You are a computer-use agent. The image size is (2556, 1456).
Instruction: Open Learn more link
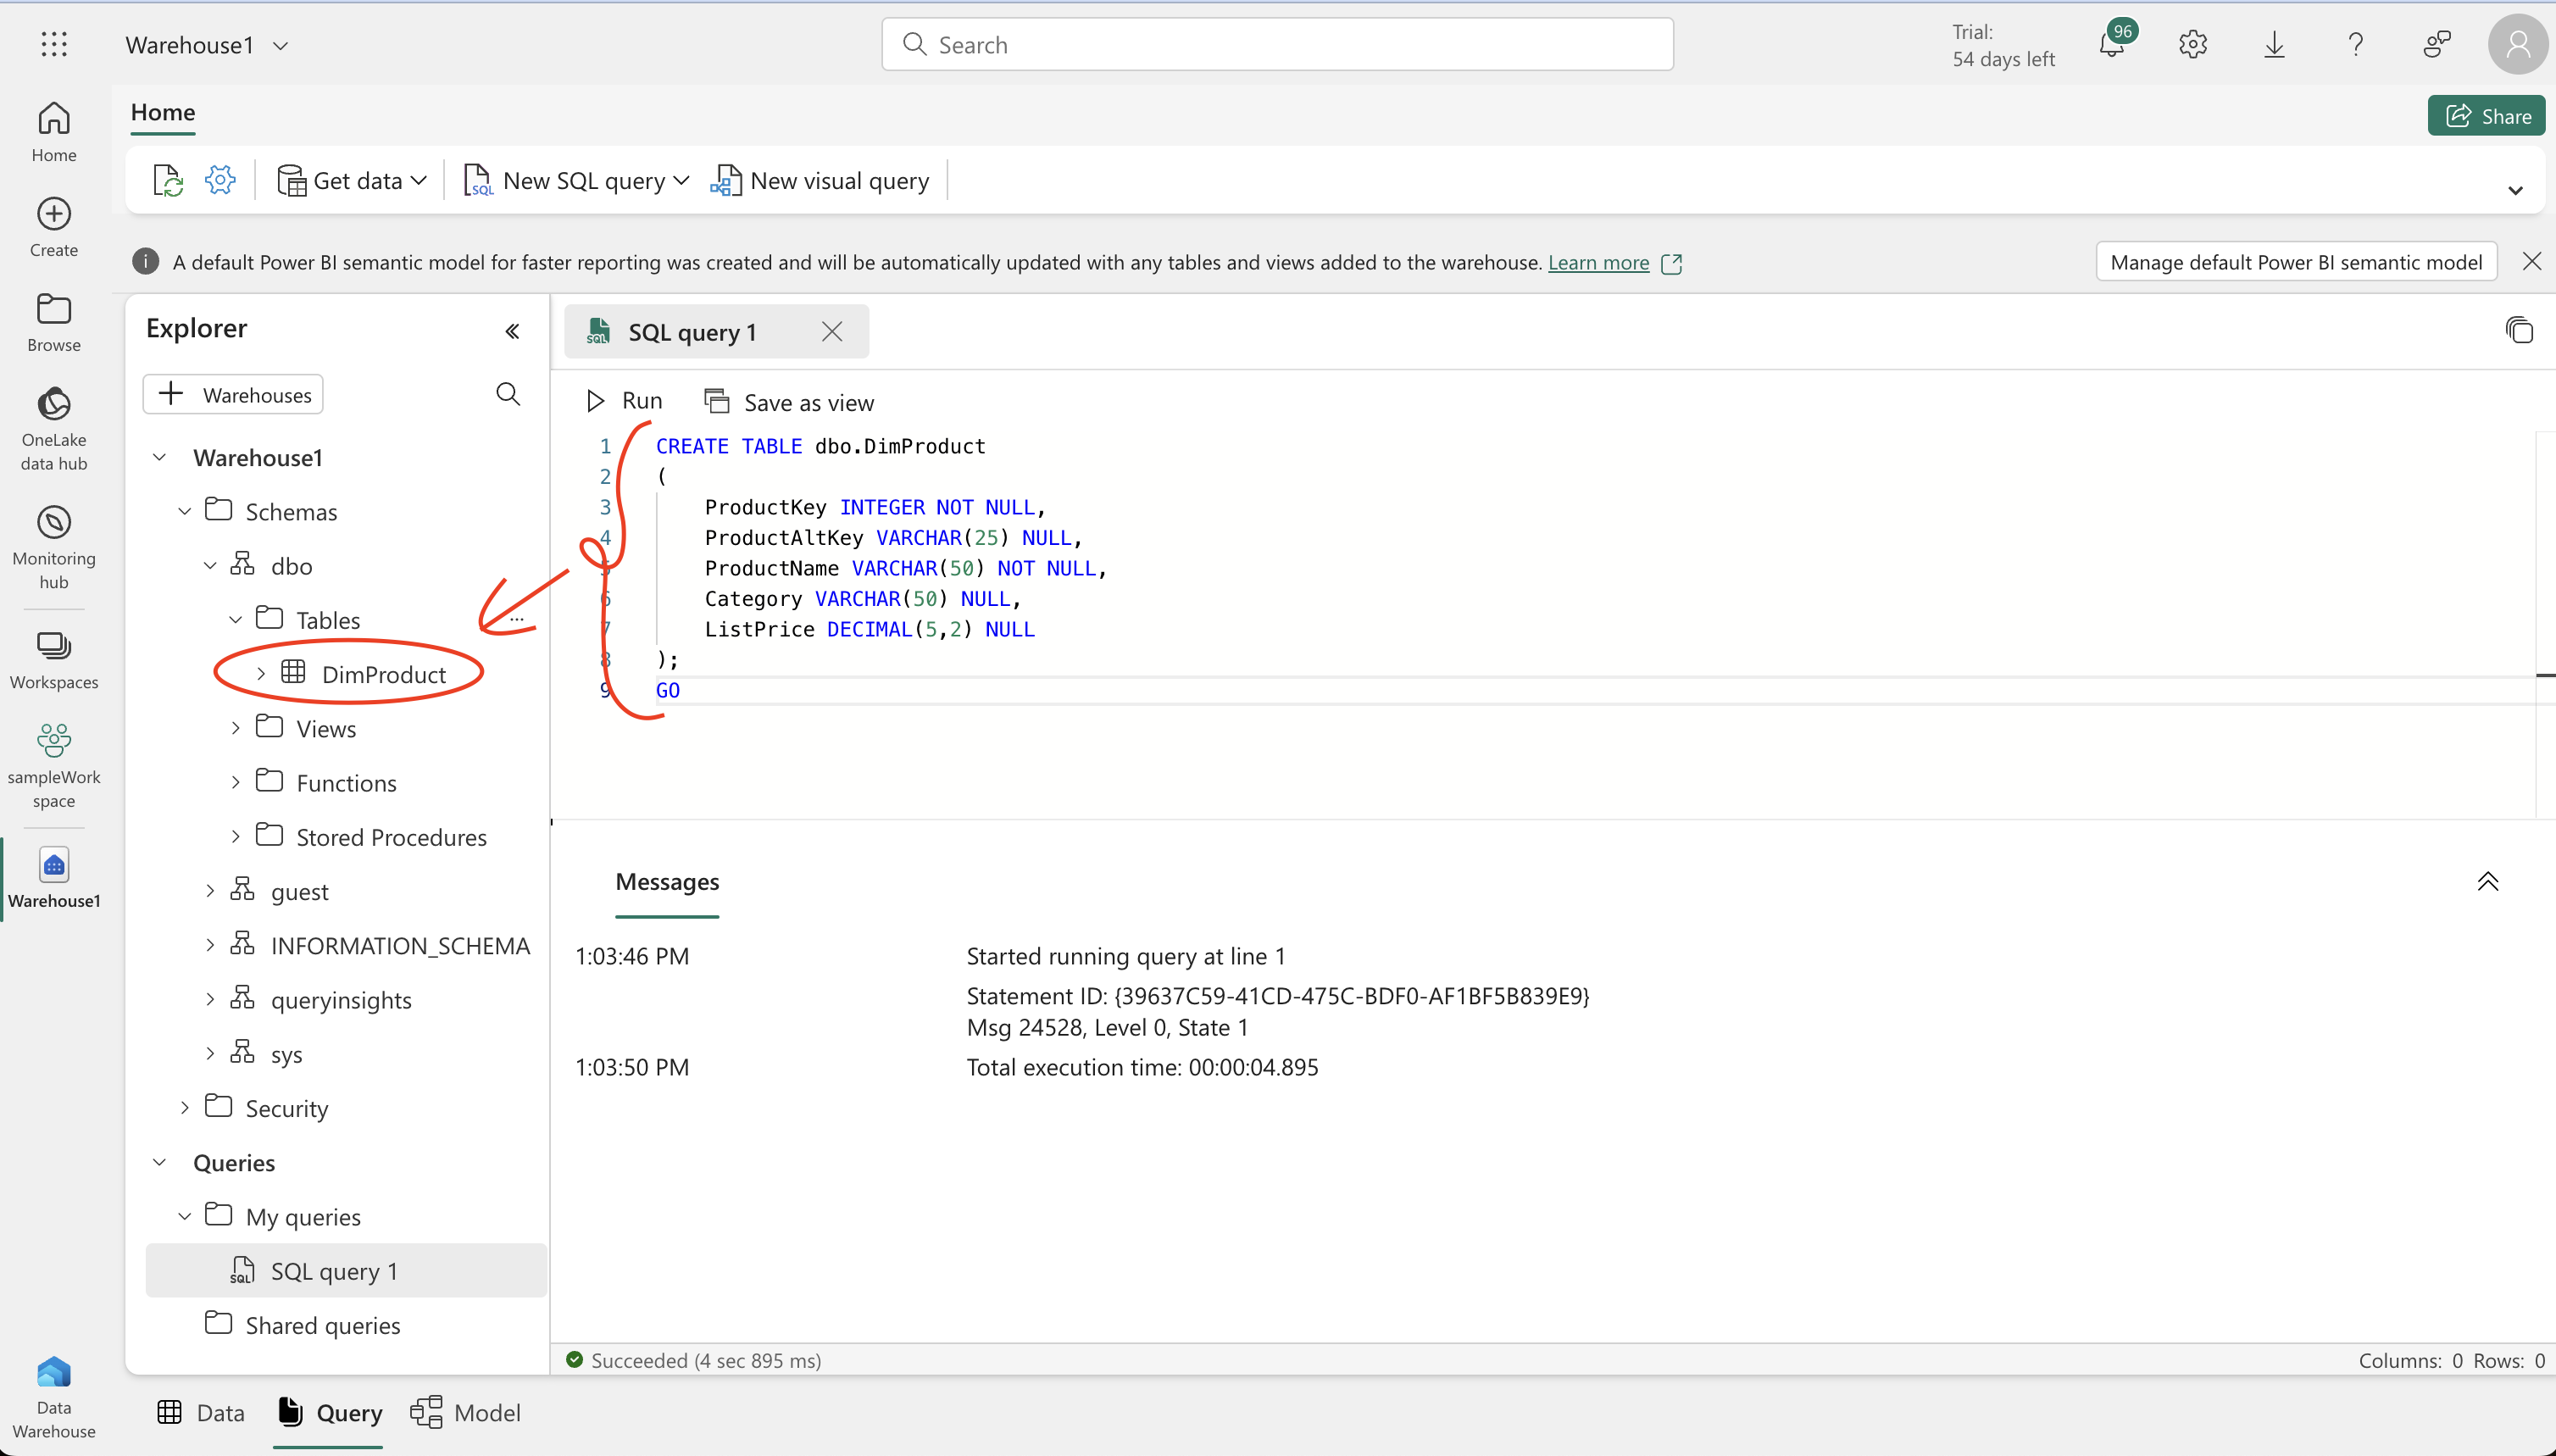pos(1598,262)
